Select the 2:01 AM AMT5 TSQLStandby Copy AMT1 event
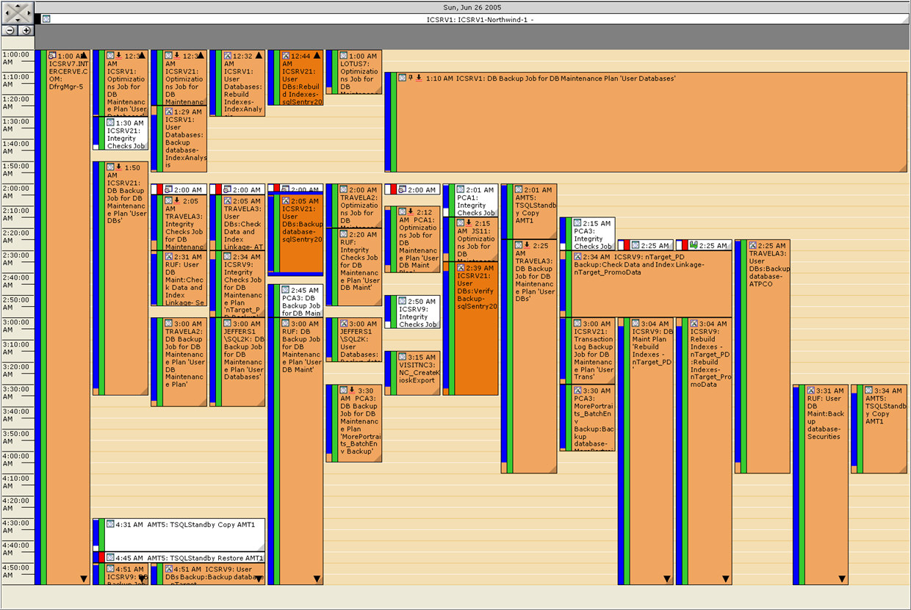Screen dimensions: 911x610 pos(529,211)
